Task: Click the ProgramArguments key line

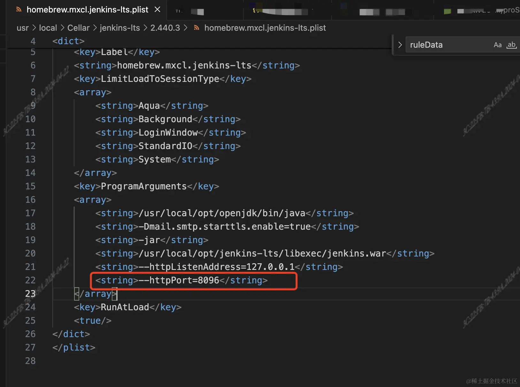Action: coord(147,186)
